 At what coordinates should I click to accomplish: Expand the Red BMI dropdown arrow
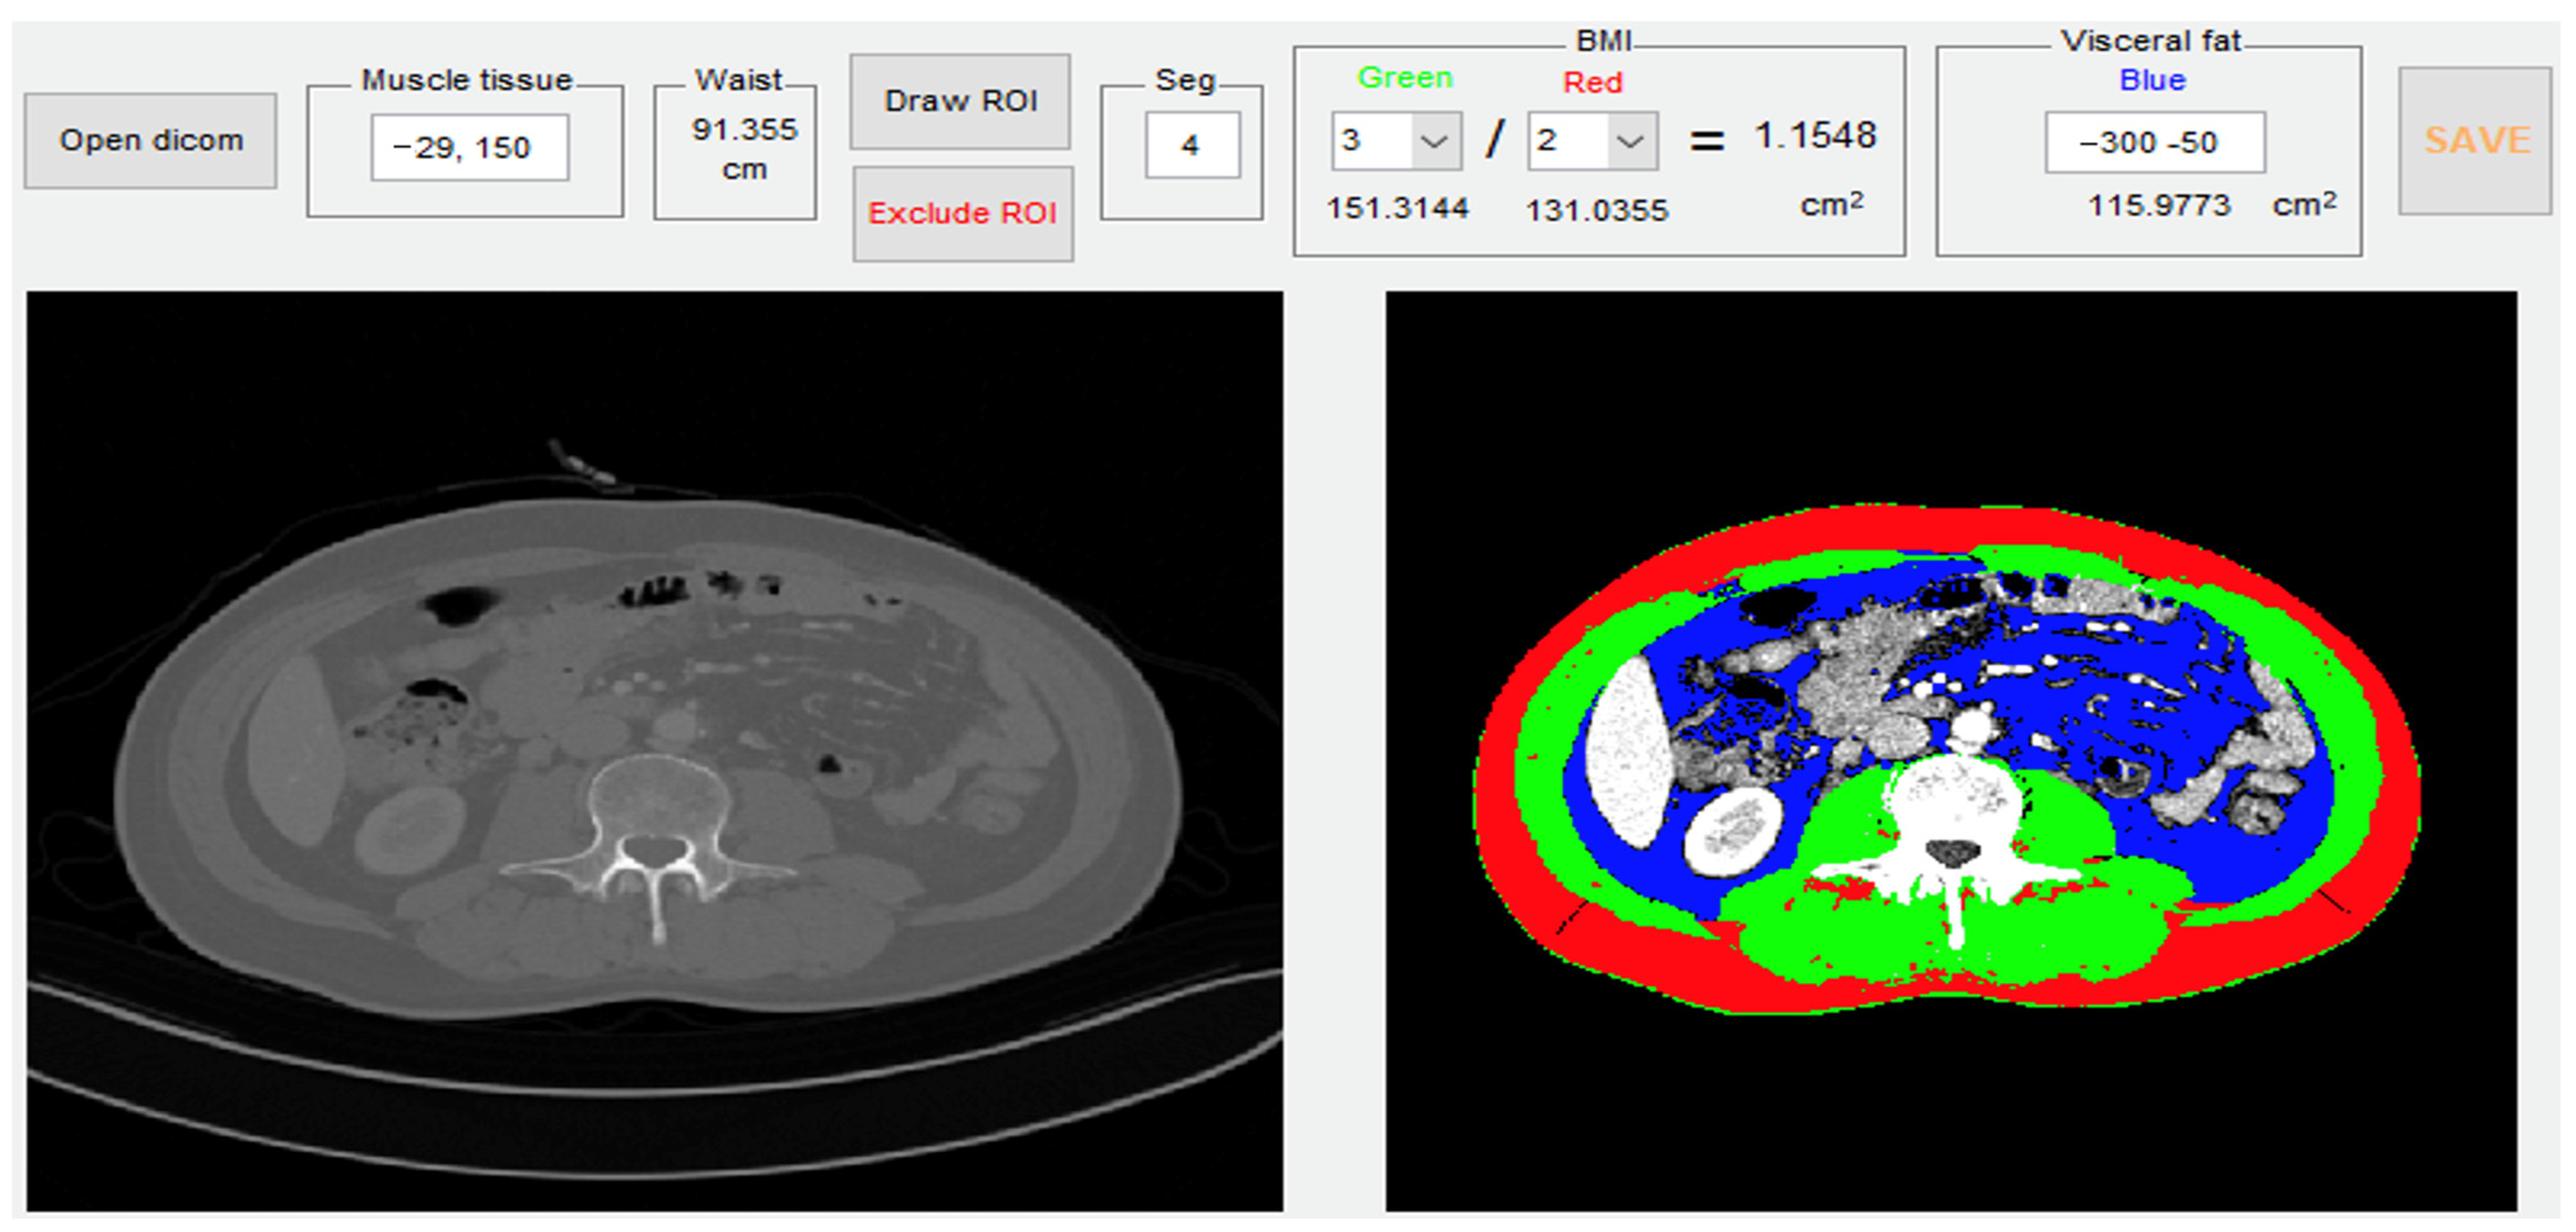coord(1631,141)
